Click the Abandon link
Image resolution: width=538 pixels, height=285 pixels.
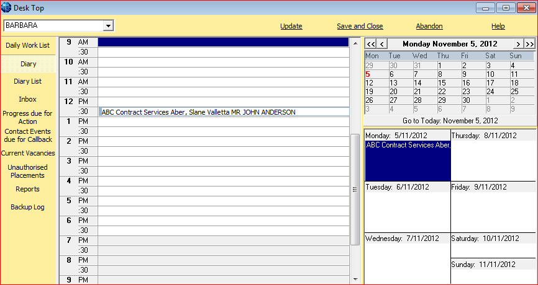click(429, 26)
